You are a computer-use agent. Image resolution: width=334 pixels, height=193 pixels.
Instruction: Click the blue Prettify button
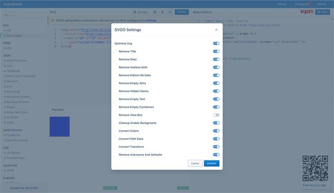click(181, 12)
